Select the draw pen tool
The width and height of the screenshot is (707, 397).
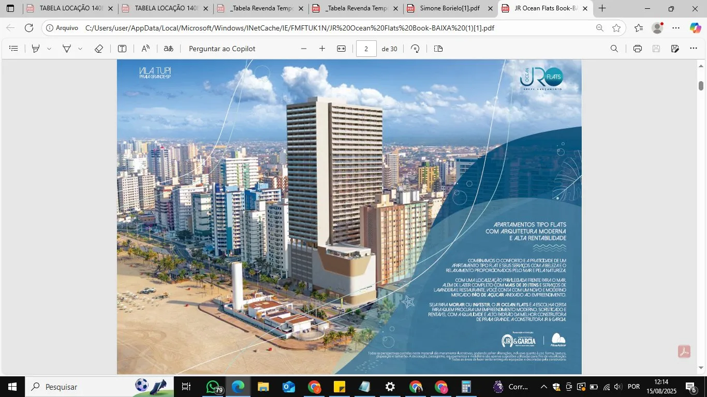tap(67, 49)
